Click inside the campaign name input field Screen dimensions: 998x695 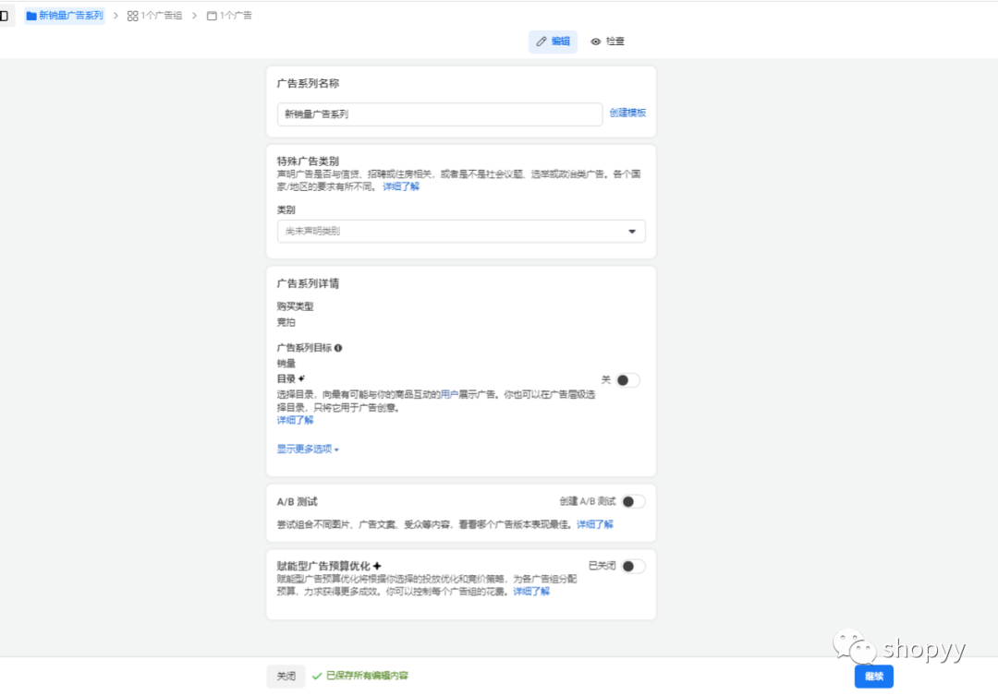(439, 114)
